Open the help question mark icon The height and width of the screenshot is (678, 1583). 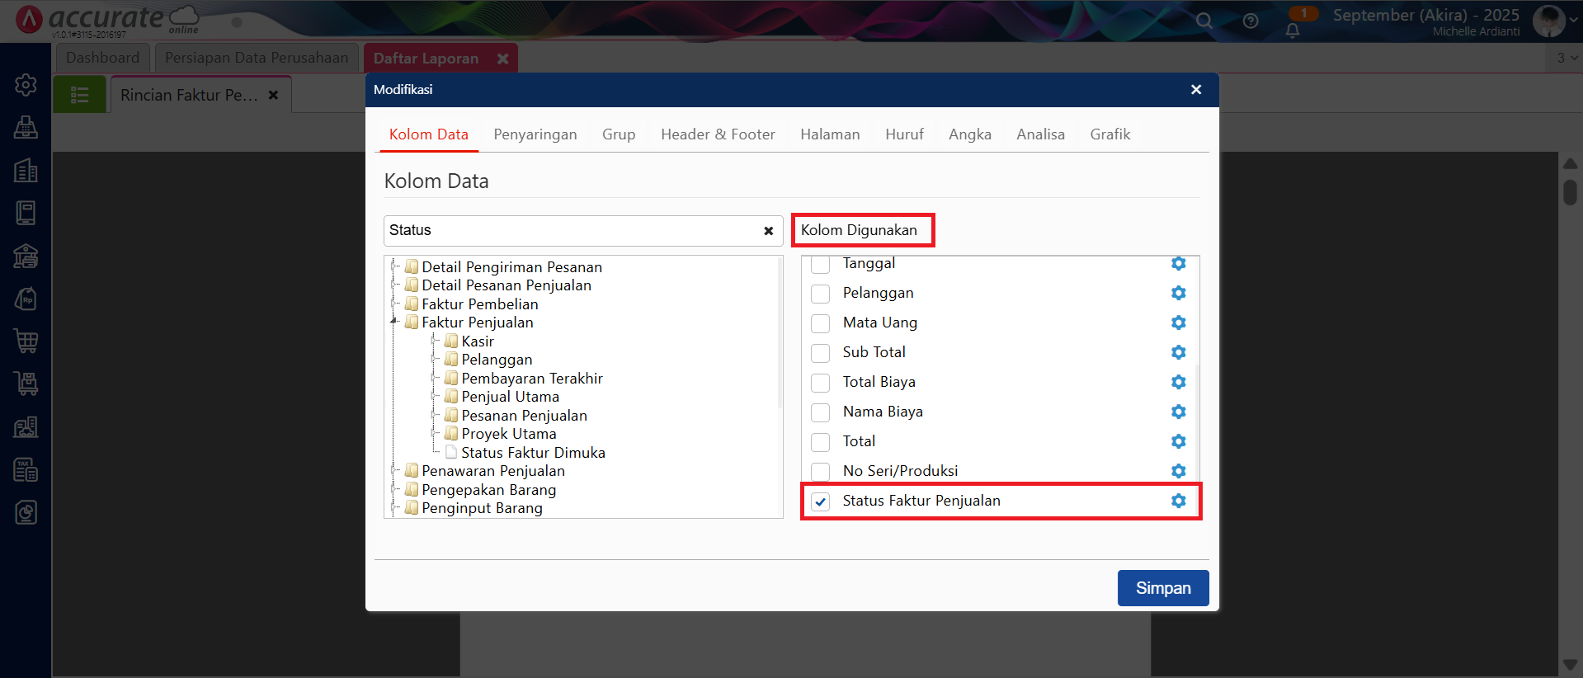coord(1251,21)
